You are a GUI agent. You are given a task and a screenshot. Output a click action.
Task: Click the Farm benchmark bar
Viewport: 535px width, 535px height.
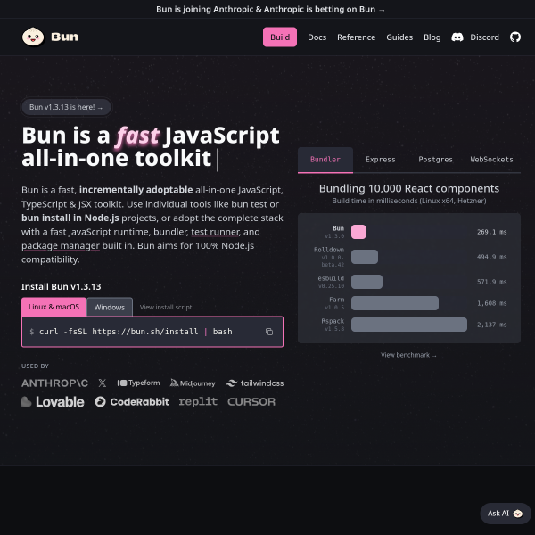pyautogui.click(x=395, y=303)
